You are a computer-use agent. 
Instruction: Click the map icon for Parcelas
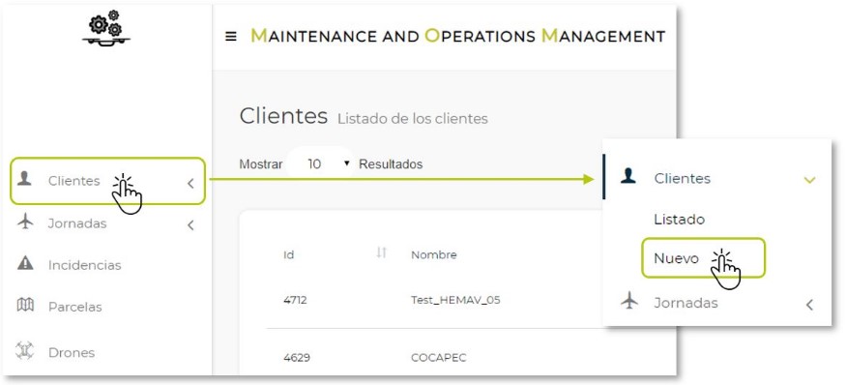point(25,305)
